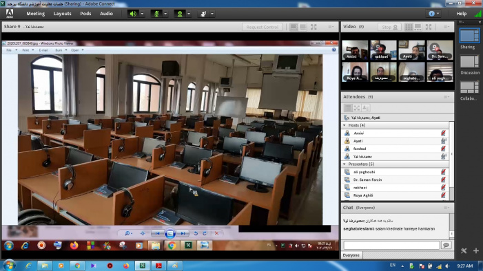Collapse the Presenters (5) group
Screen dimensions: 483x271
345,164
